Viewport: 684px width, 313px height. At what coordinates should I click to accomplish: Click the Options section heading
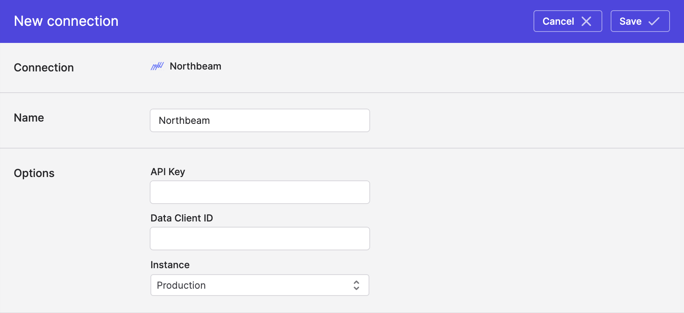34,173
